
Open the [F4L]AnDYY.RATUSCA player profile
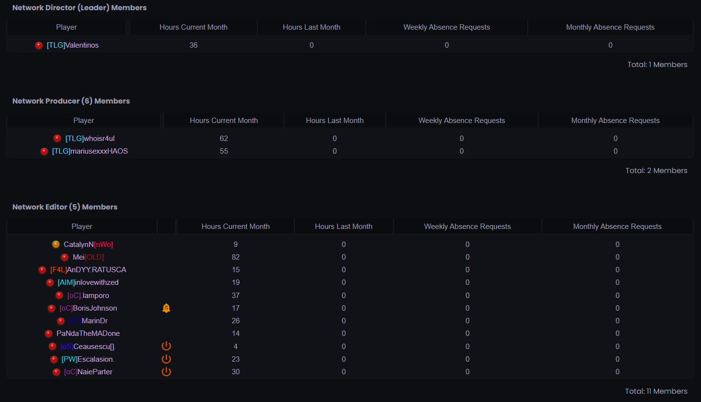pyautogui.click(x=88, y=270)
